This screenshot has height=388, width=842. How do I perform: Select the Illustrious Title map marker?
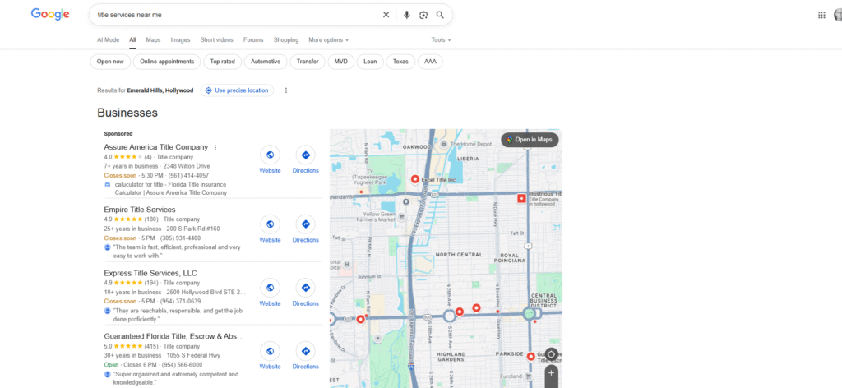click(521, 198)
